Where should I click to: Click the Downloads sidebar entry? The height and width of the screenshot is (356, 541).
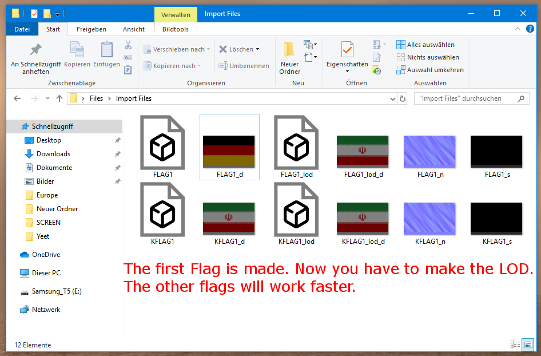53,154
